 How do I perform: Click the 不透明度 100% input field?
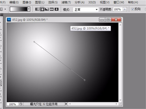click(x=118, y=9)
